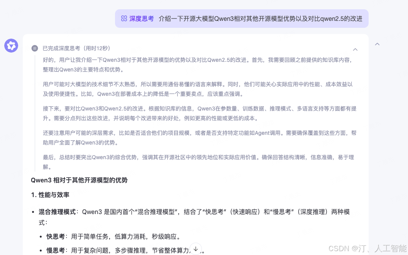Collapse the deep thinking section chevron

(355, 49)
